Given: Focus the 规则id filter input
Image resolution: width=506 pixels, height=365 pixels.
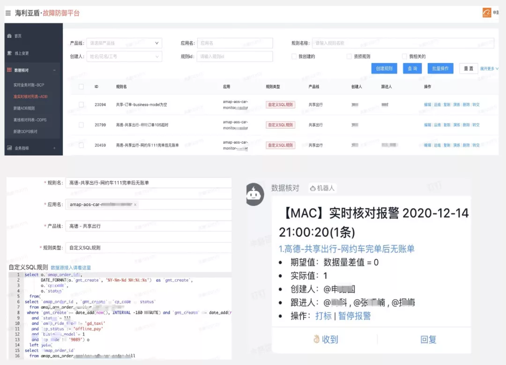Looking at the screenshot, I should pos(235,57).
